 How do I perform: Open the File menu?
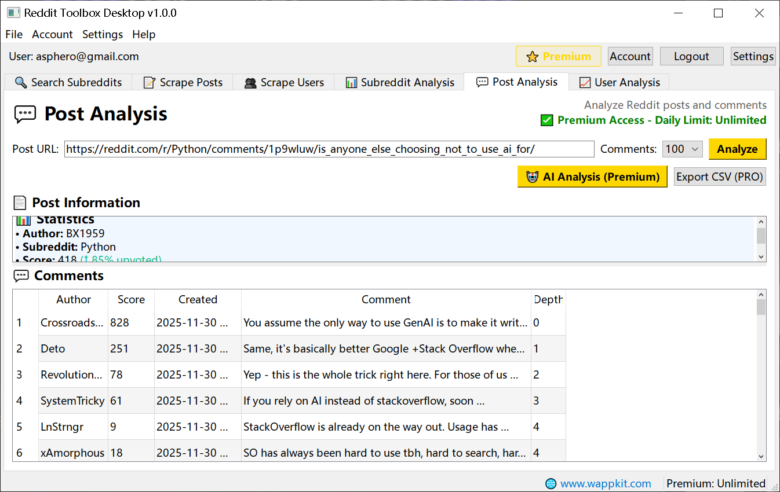tap(14, 34)
